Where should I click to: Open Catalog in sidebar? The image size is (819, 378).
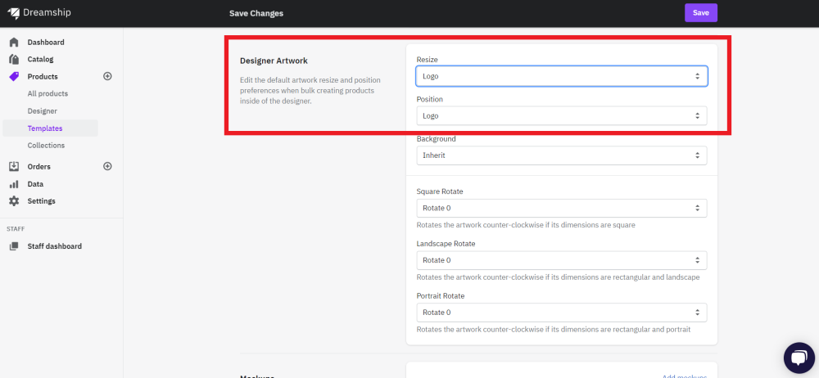(41, 60)
